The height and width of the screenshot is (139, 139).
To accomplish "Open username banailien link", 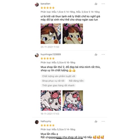I will 45,4.
